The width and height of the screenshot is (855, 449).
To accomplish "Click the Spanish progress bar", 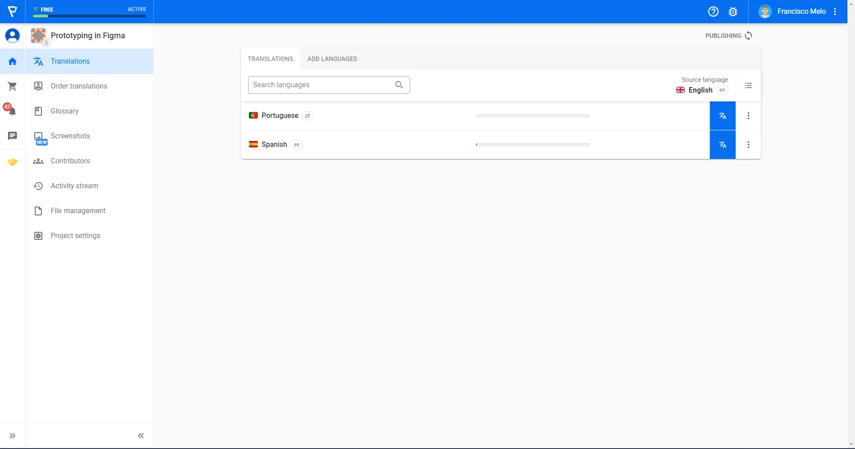I will click(533, 145).
